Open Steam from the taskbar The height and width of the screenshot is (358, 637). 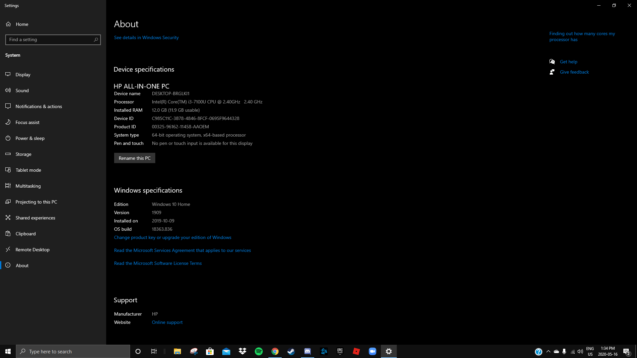point(291,351)
